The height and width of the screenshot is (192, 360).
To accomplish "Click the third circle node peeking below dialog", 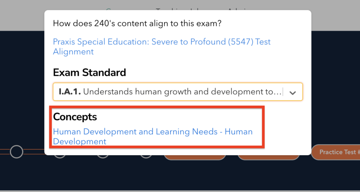I will 103,156.
